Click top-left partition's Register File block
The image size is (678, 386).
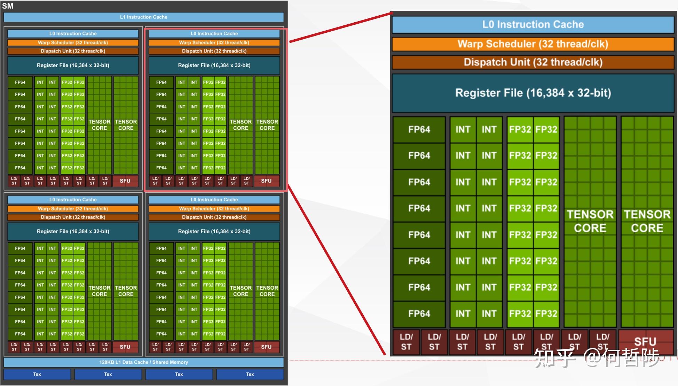coord(73,65)
